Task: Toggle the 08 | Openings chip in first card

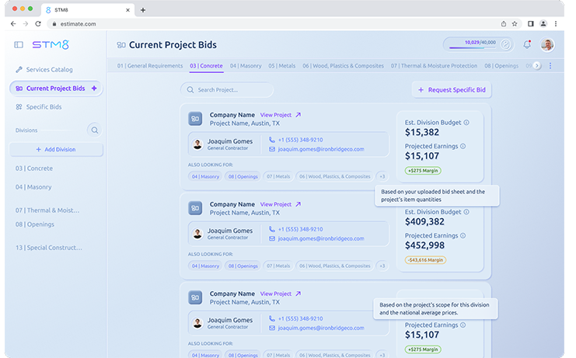Action: [x=243, y=176]
